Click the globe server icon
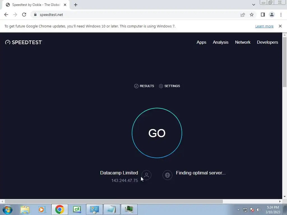 tap(167, 175)
